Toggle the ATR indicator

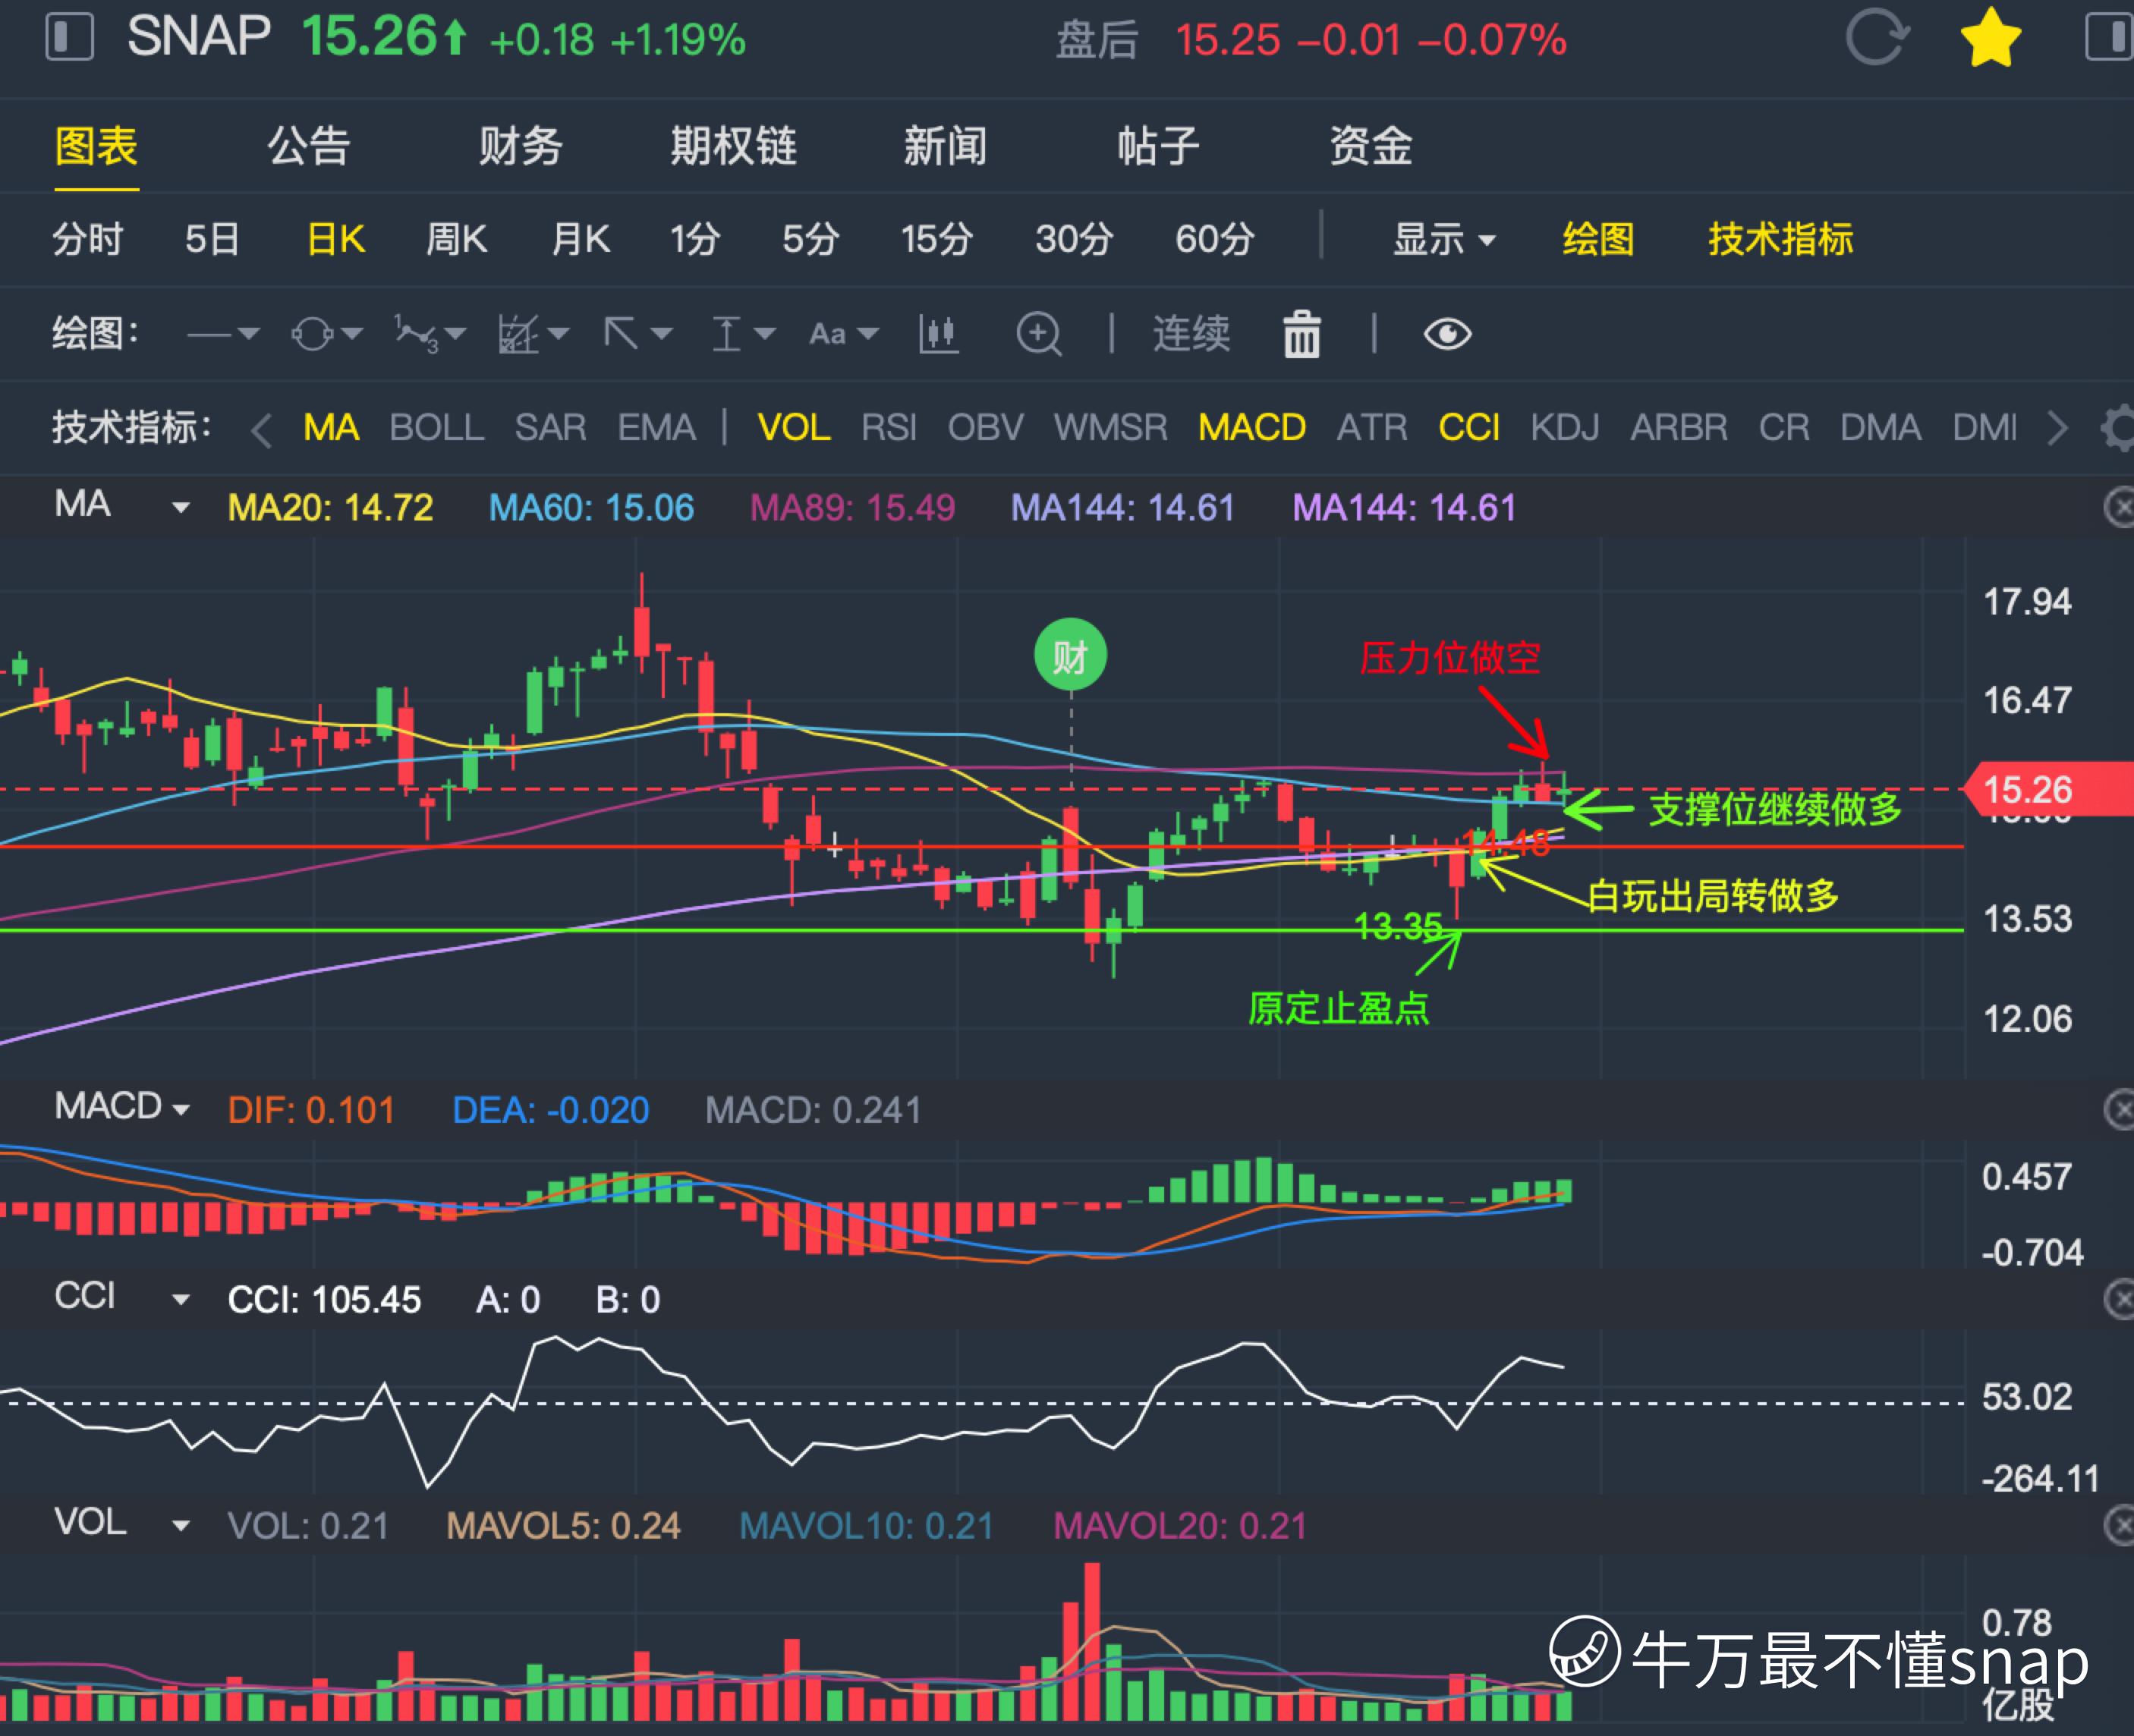(x=1372, y=428)
